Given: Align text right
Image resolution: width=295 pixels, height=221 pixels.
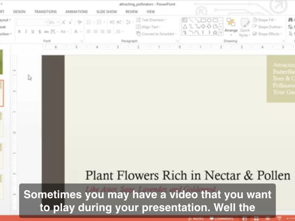Looking at the screenshot, I should (102, 31).
